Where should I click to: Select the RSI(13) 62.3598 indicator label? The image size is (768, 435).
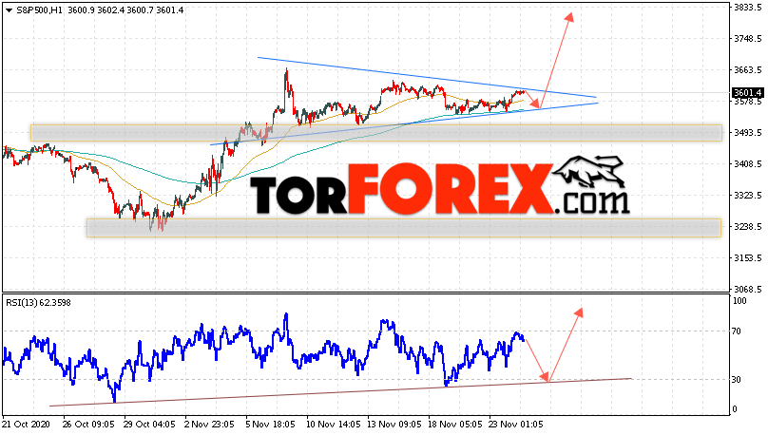(38, 303)
